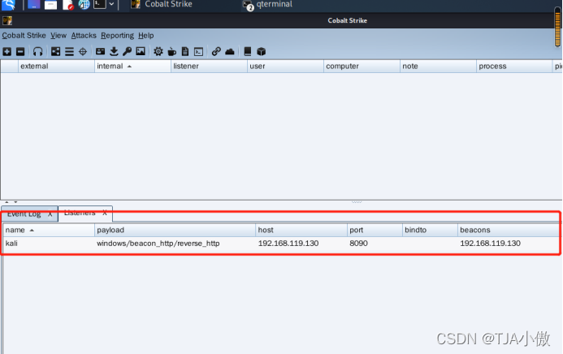The width and height of the screenshot is (563, 354).
Task: Close the Listeners tab
Action: pyautogui.click(x=105, y=213)
